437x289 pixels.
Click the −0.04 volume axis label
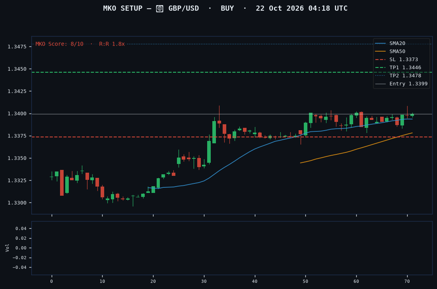[19, 268]
